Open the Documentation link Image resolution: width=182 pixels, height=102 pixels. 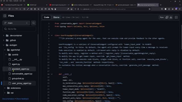pos(9,99)
